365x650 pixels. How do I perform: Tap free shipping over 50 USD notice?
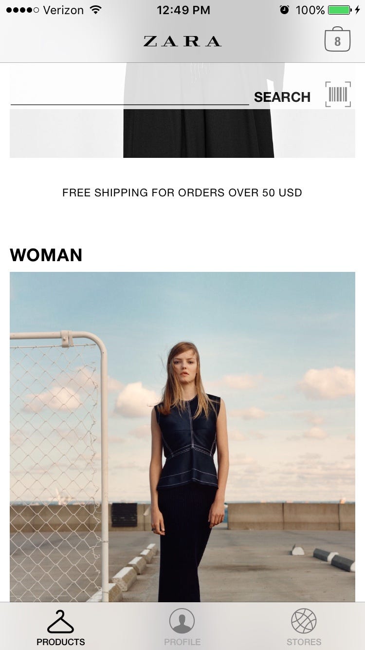pyautogui.click(x=182, y=192)
